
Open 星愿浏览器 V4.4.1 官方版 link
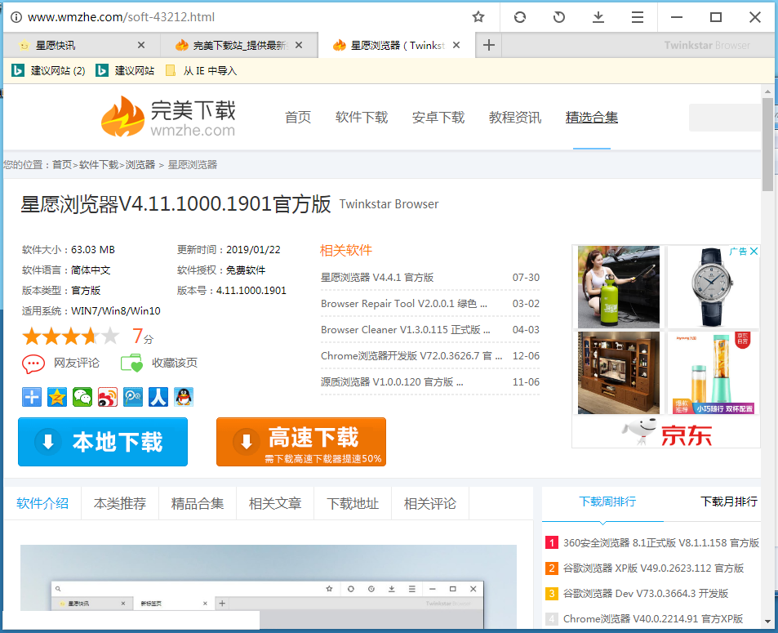(377, 277)
